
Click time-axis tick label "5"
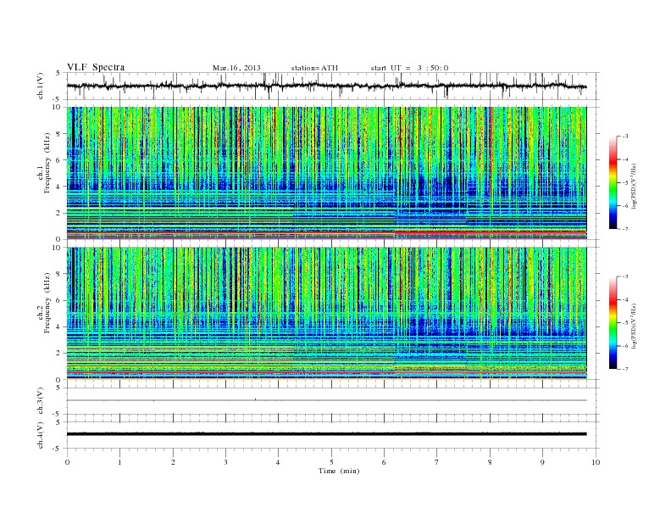331,462
